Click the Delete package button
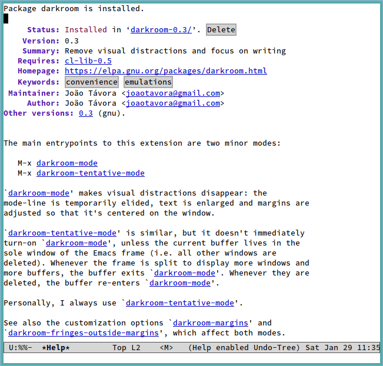Image resolution: width=383 pixels, height=366 pixels. [221, 30]
